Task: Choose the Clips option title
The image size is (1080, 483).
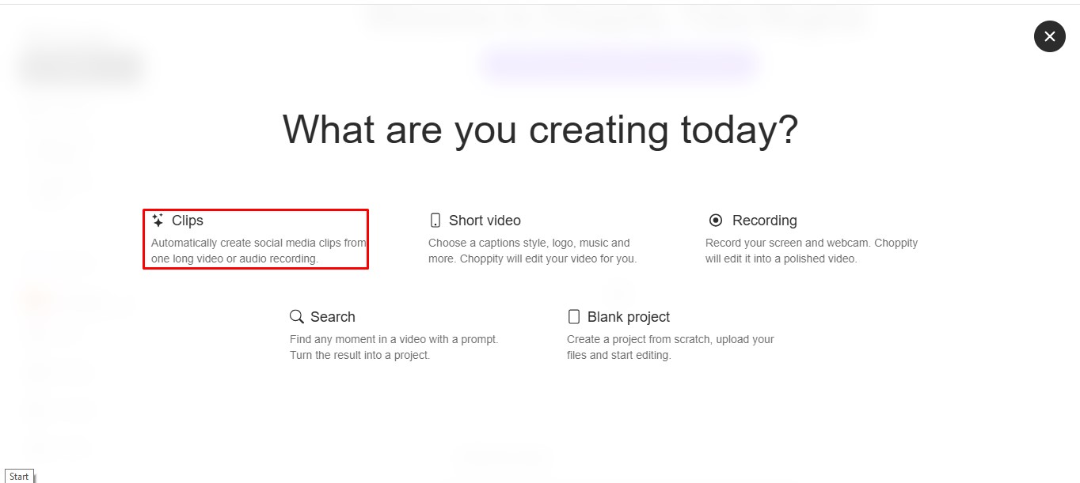Action: [188, 221]
